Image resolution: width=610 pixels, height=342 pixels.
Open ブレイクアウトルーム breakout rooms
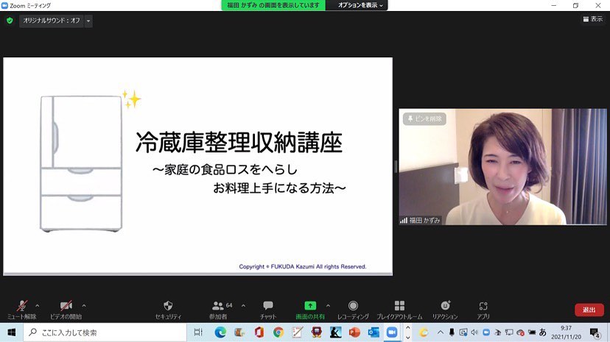399,306
